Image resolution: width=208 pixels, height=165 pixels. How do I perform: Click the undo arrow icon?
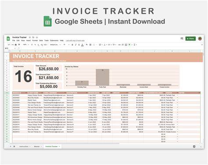coord(9,45)
